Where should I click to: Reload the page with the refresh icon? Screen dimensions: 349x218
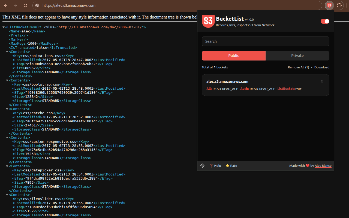[25, 5]
